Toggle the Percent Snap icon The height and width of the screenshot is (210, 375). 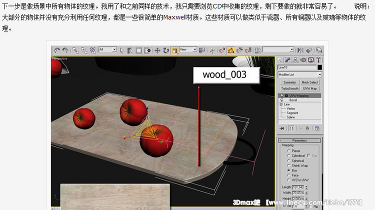tap(239, 50)
